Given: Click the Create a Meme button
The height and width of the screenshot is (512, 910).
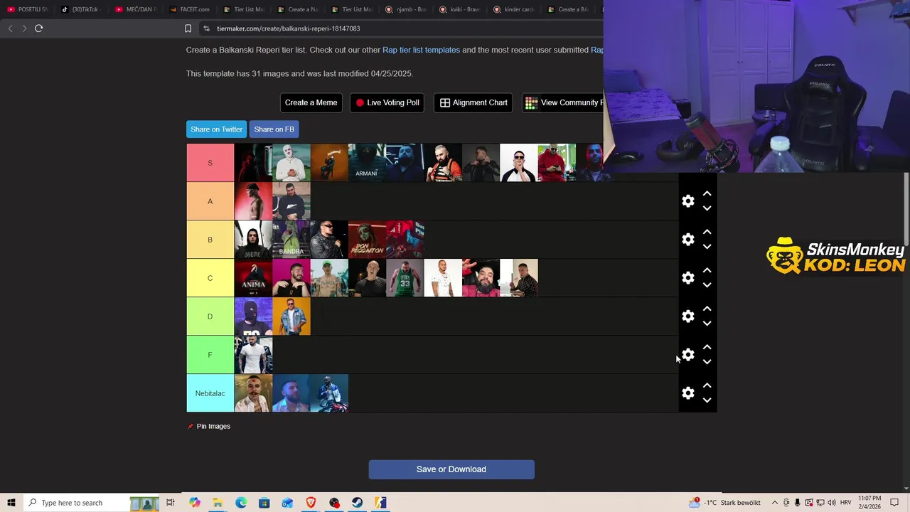Looking at the screenshot, I should click(x=311, y=102).
